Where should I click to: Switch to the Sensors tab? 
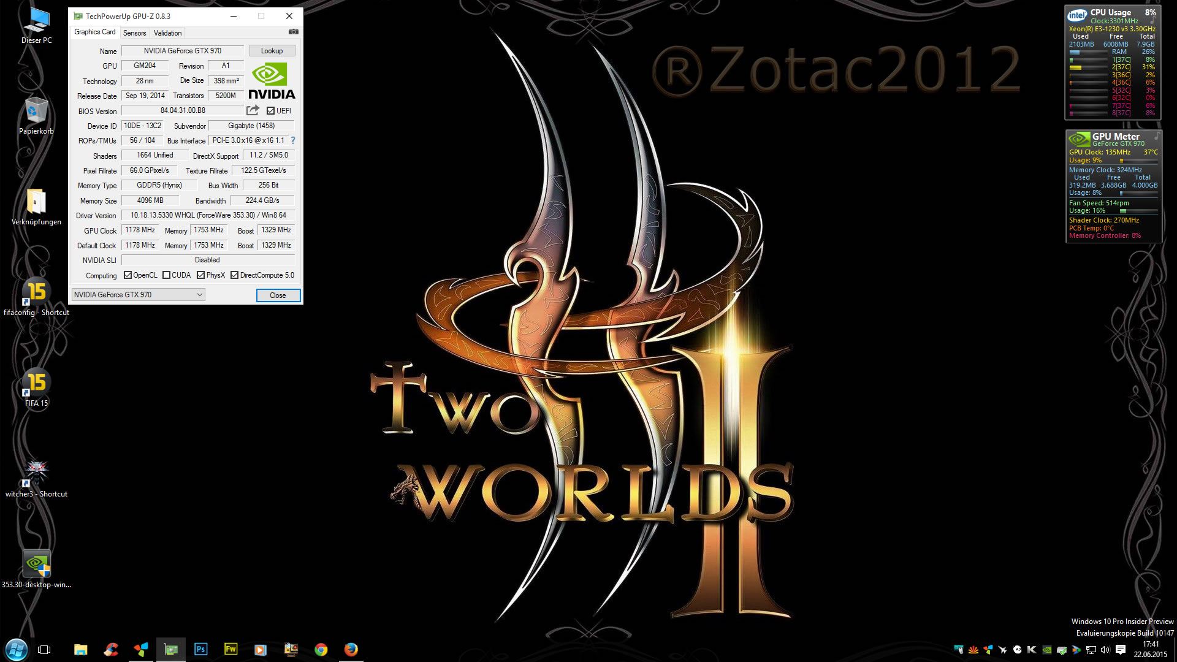click(x=134, y=33)
